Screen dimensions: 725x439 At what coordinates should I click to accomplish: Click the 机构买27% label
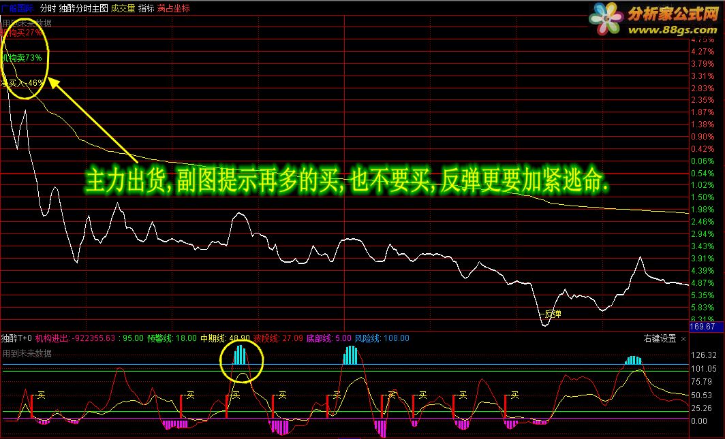tap(21, 33)
